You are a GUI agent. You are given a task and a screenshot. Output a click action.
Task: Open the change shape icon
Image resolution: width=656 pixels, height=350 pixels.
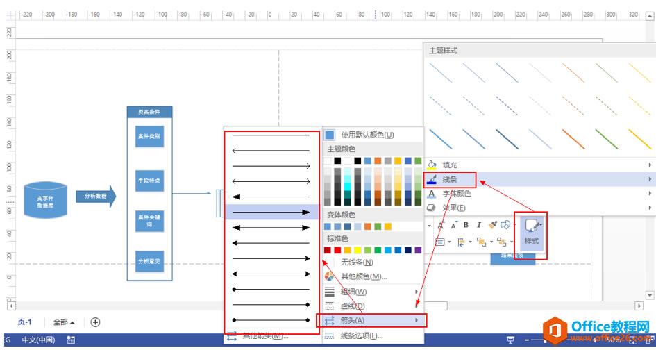pos(505,225)
